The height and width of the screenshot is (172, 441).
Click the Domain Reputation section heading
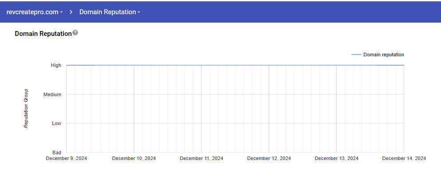click(x=43, y=34)
